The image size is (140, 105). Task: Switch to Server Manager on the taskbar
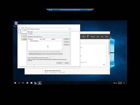pyautogui.click(x=36, y=83)
